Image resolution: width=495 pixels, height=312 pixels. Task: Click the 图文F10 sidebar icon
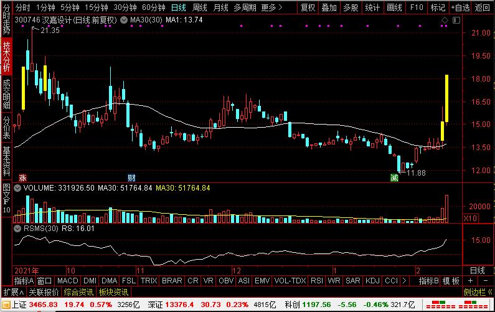click(x=6, y=198)
